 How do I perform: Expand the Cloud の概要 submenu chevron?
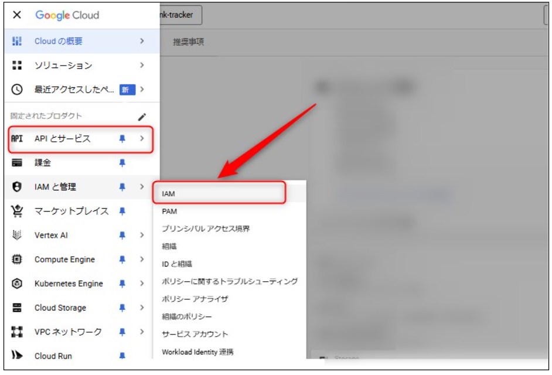click(x=142, y=41)
